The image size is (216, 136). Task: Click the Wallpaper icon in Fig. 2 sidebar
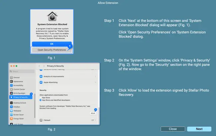pyautogui.click(x=11, y=111)
